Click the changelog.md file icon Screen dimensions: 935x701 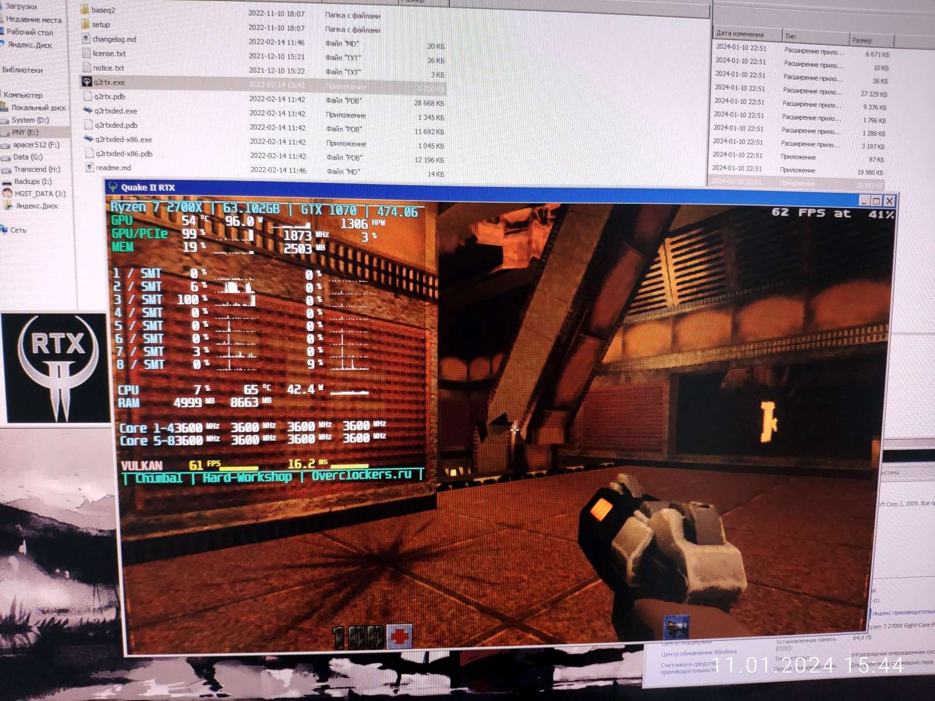tap(86, 39)
